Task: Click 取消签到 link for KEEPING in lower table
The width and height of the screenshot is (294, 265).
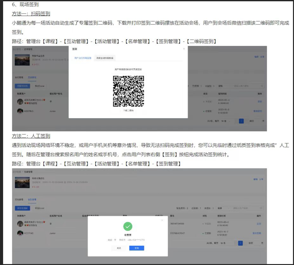Action: coord(257,233)
